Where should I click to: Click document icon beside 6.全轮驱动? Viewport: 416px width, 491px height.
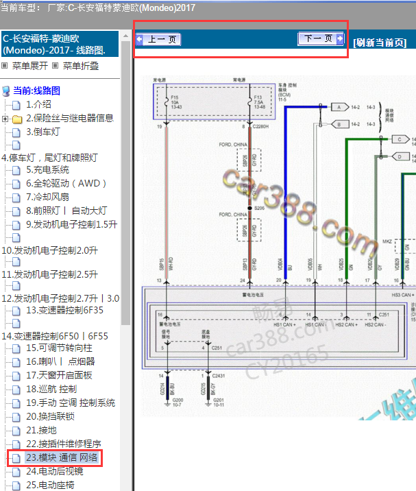[16, 184]
